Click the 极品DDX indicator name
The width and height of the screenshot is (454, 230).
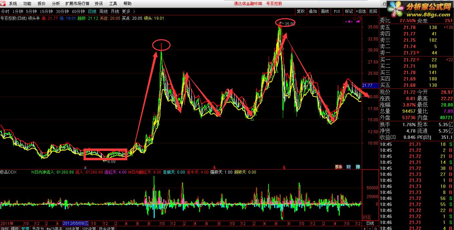coord(8,172)
